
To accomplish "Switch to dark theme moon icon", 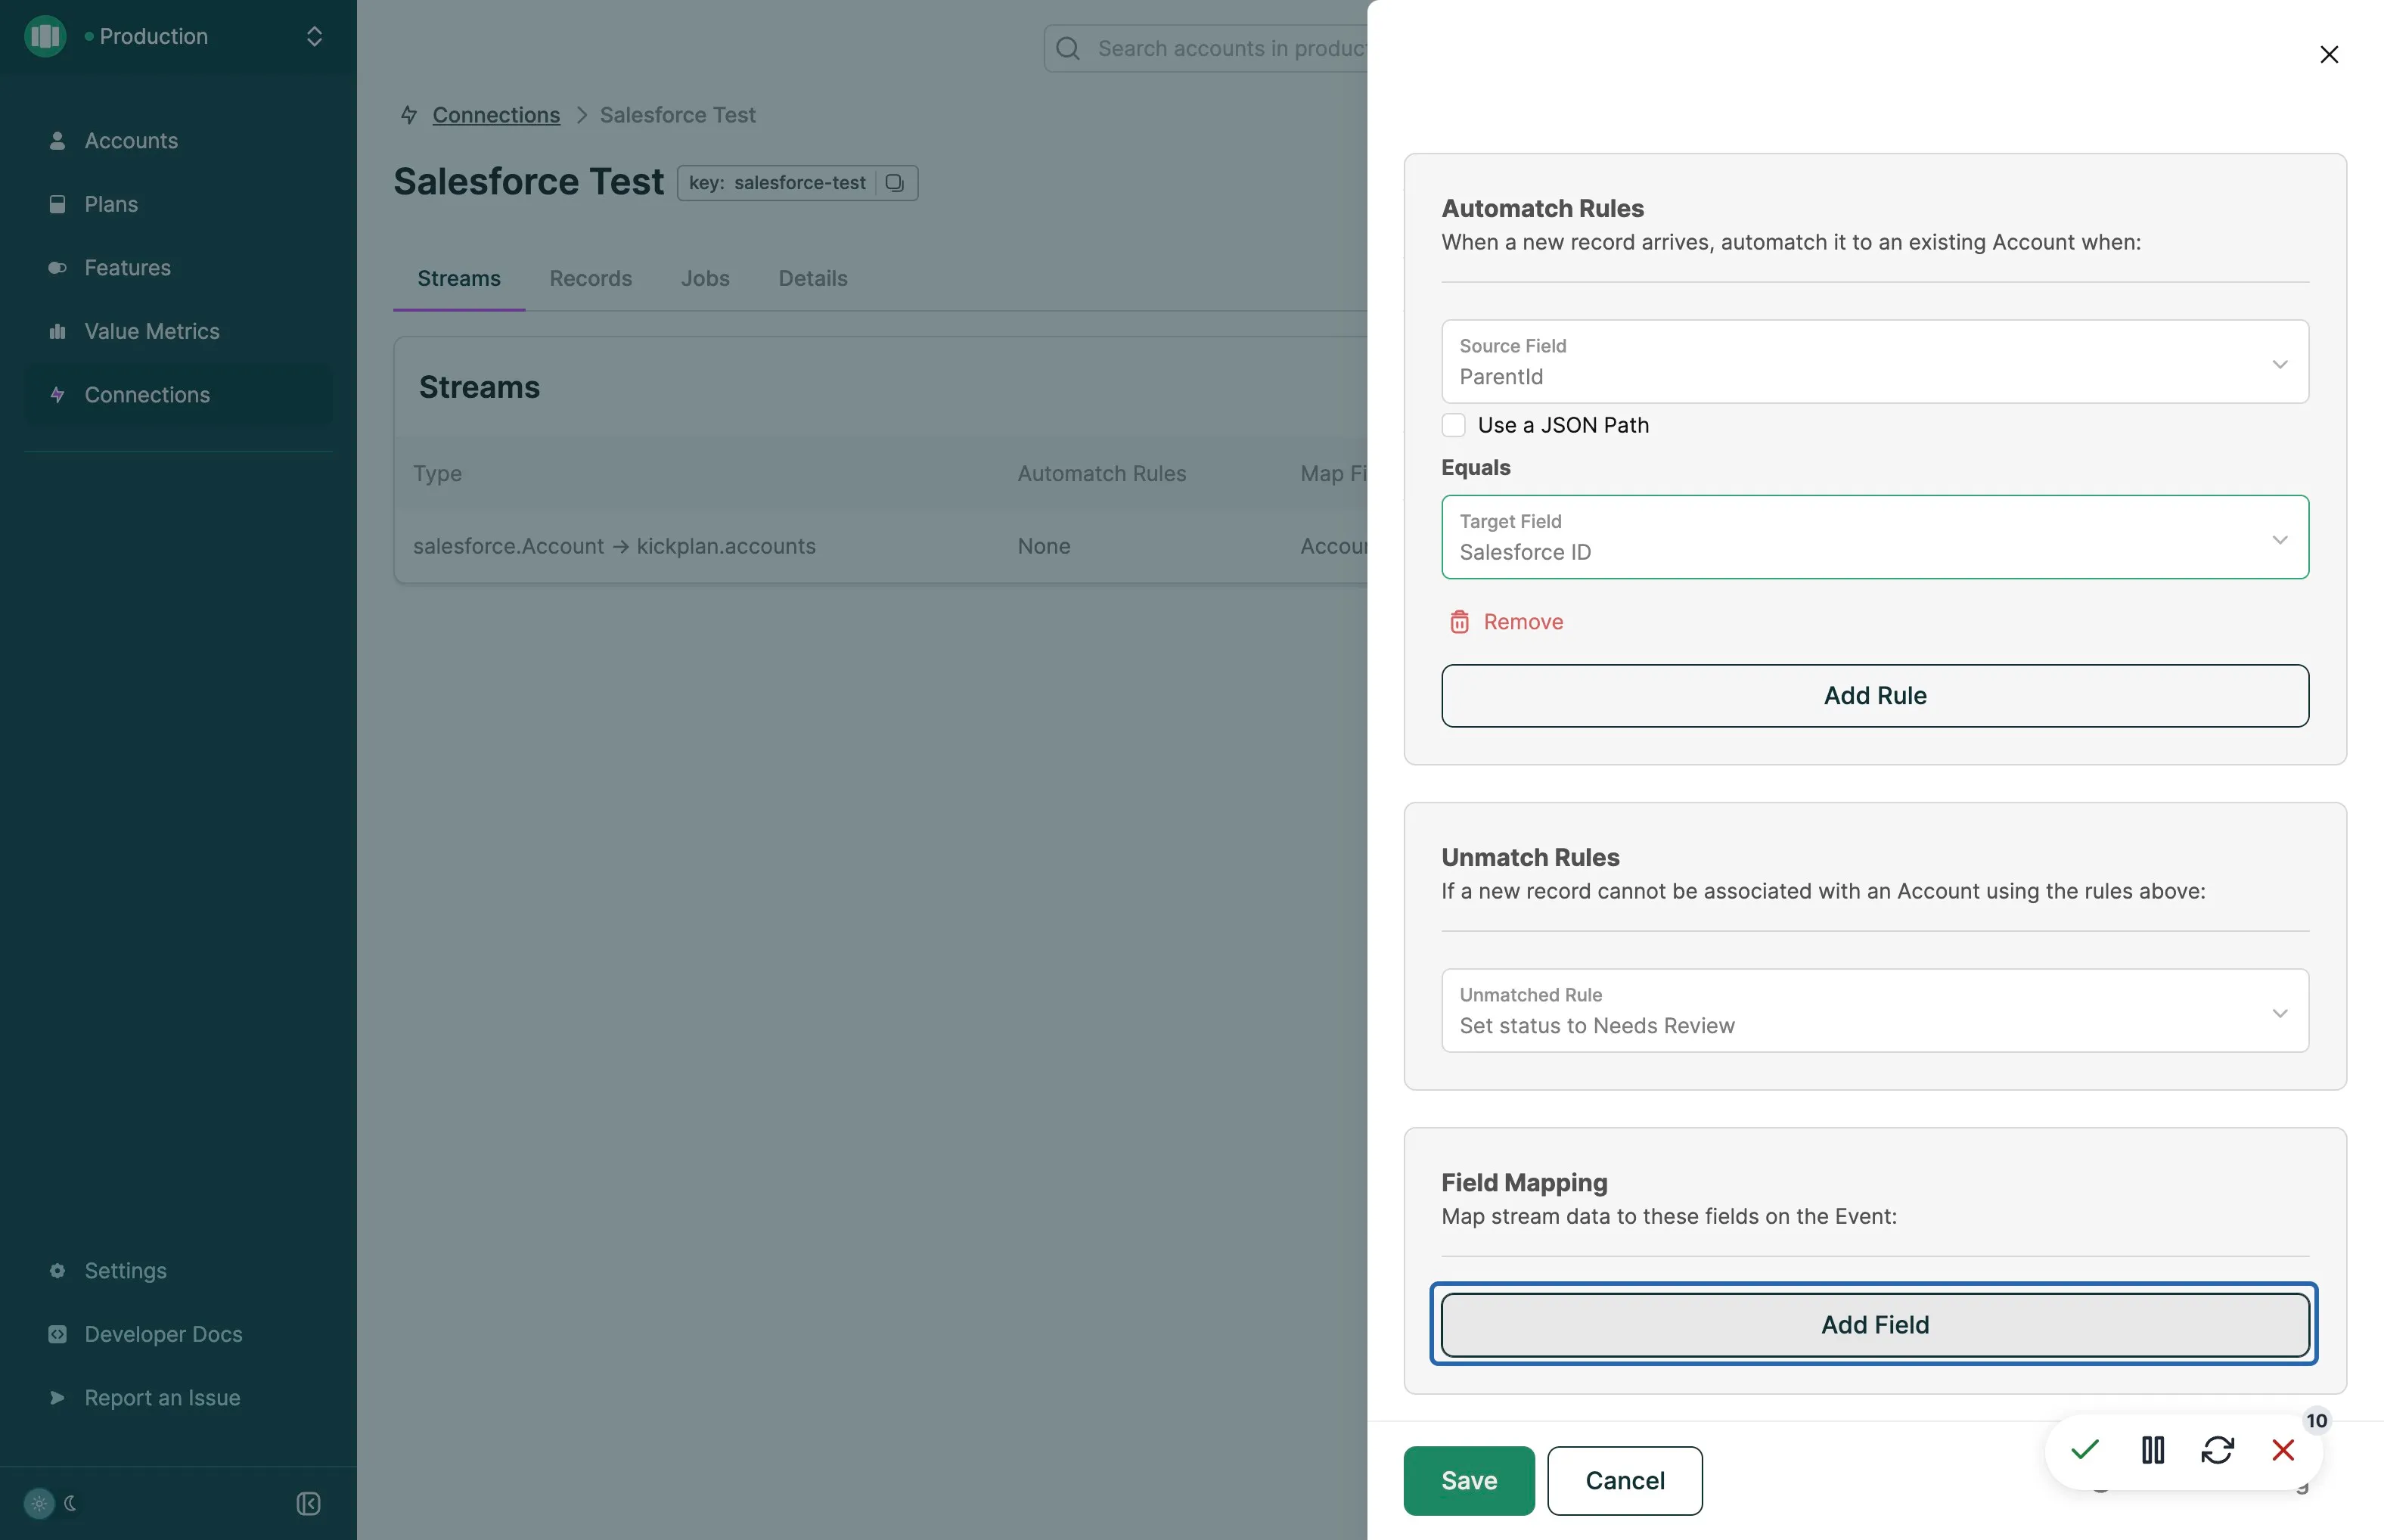I will pyautogui.click(x=70, y=1503).
